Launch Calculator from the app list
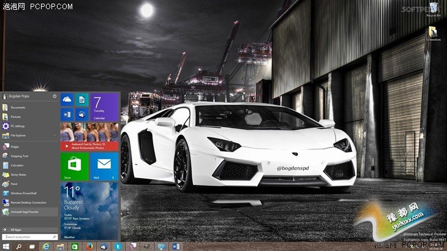The width and height of the screenshot is (447, 251). (18, 165)
